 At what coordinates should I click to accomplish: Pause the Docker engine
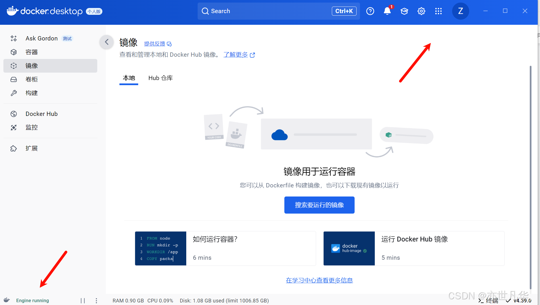[x=83, y=301]
